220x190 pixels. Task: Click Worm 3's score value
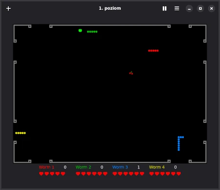coord(138,167)
